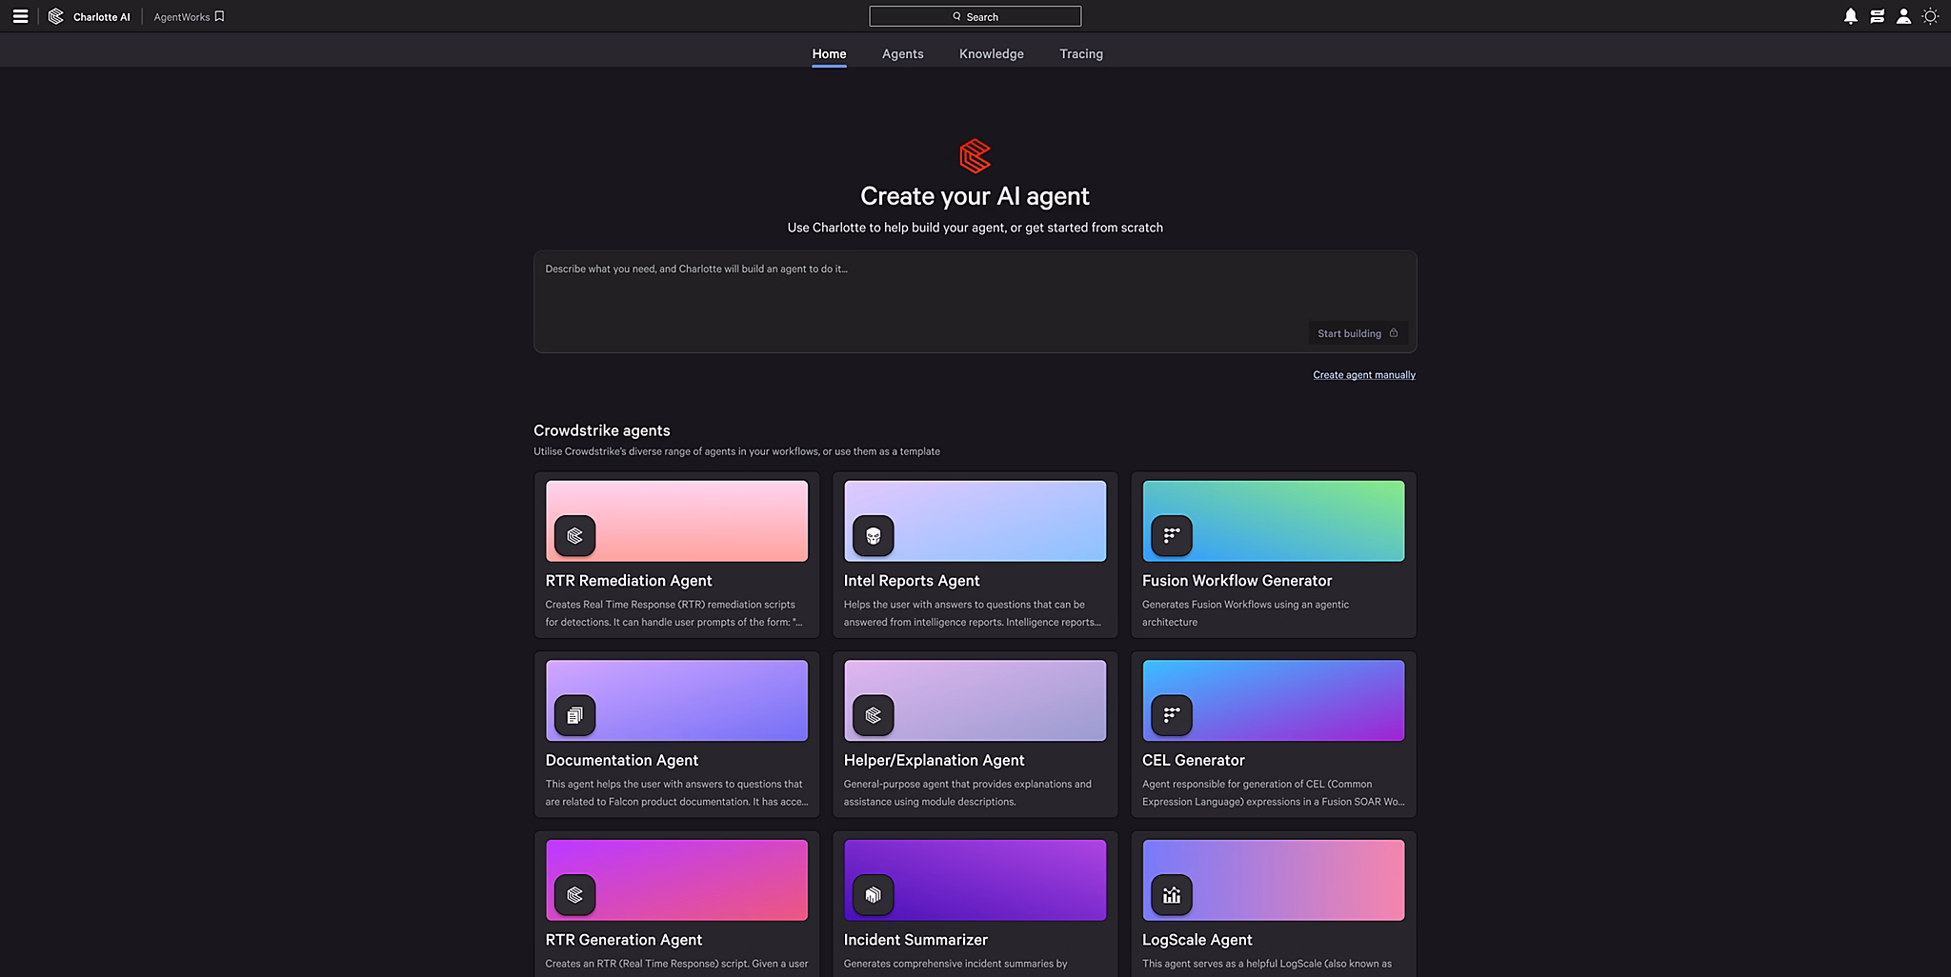
Task: Open the Intel Reports Agent card title
Action: tap(912, 581)
